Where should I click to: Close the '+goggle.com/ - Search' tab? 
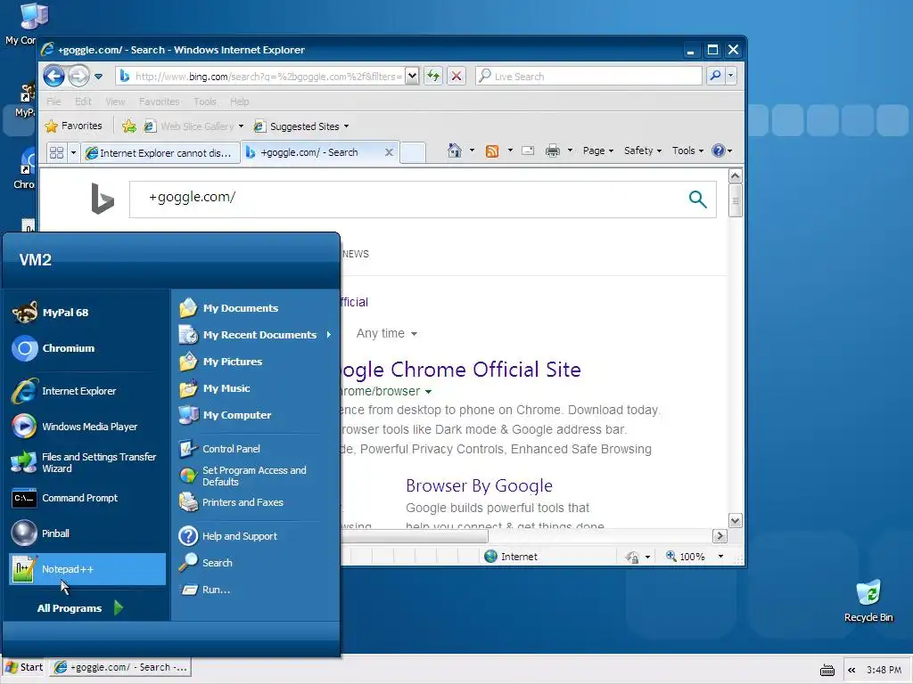click(x=389, y=152)
